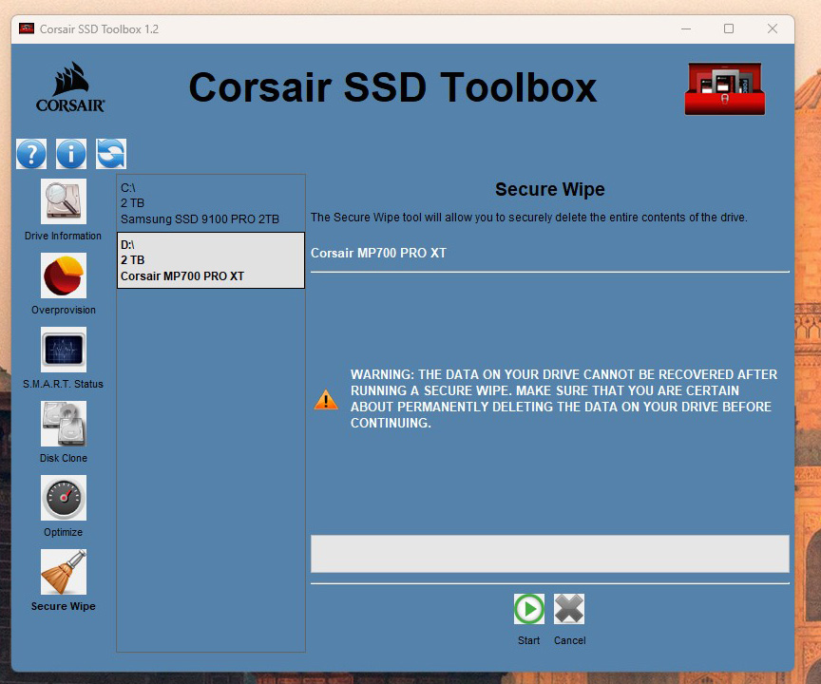
Task: Cancel the secure wipe
Action: (x=569, y=609)
